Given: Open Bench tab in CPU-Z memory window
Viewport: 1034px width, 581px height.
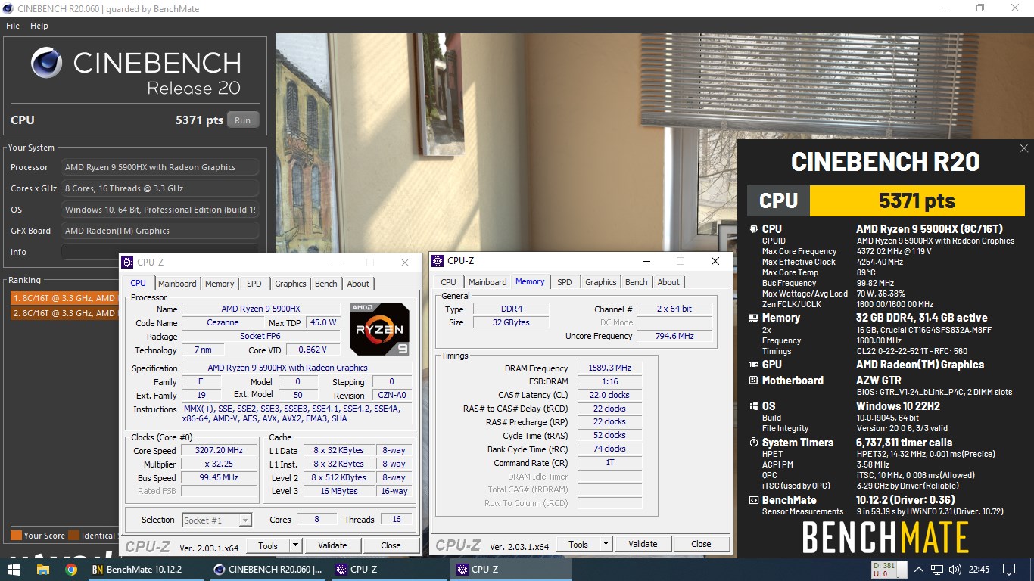Looking at the screenshot, I should [637, 282].
